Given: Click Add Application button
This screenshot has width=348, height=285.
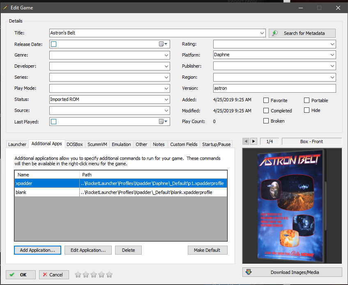Looking at the screenshot, I should (37, 250).
